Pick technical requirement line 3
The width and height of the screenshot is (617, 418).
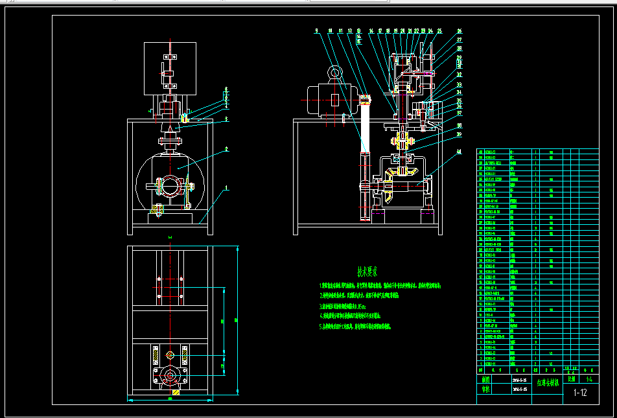342,305
